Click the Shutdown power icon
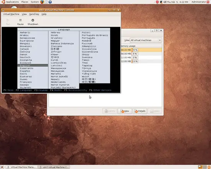The image size is (211, 169). click(33, 20)
